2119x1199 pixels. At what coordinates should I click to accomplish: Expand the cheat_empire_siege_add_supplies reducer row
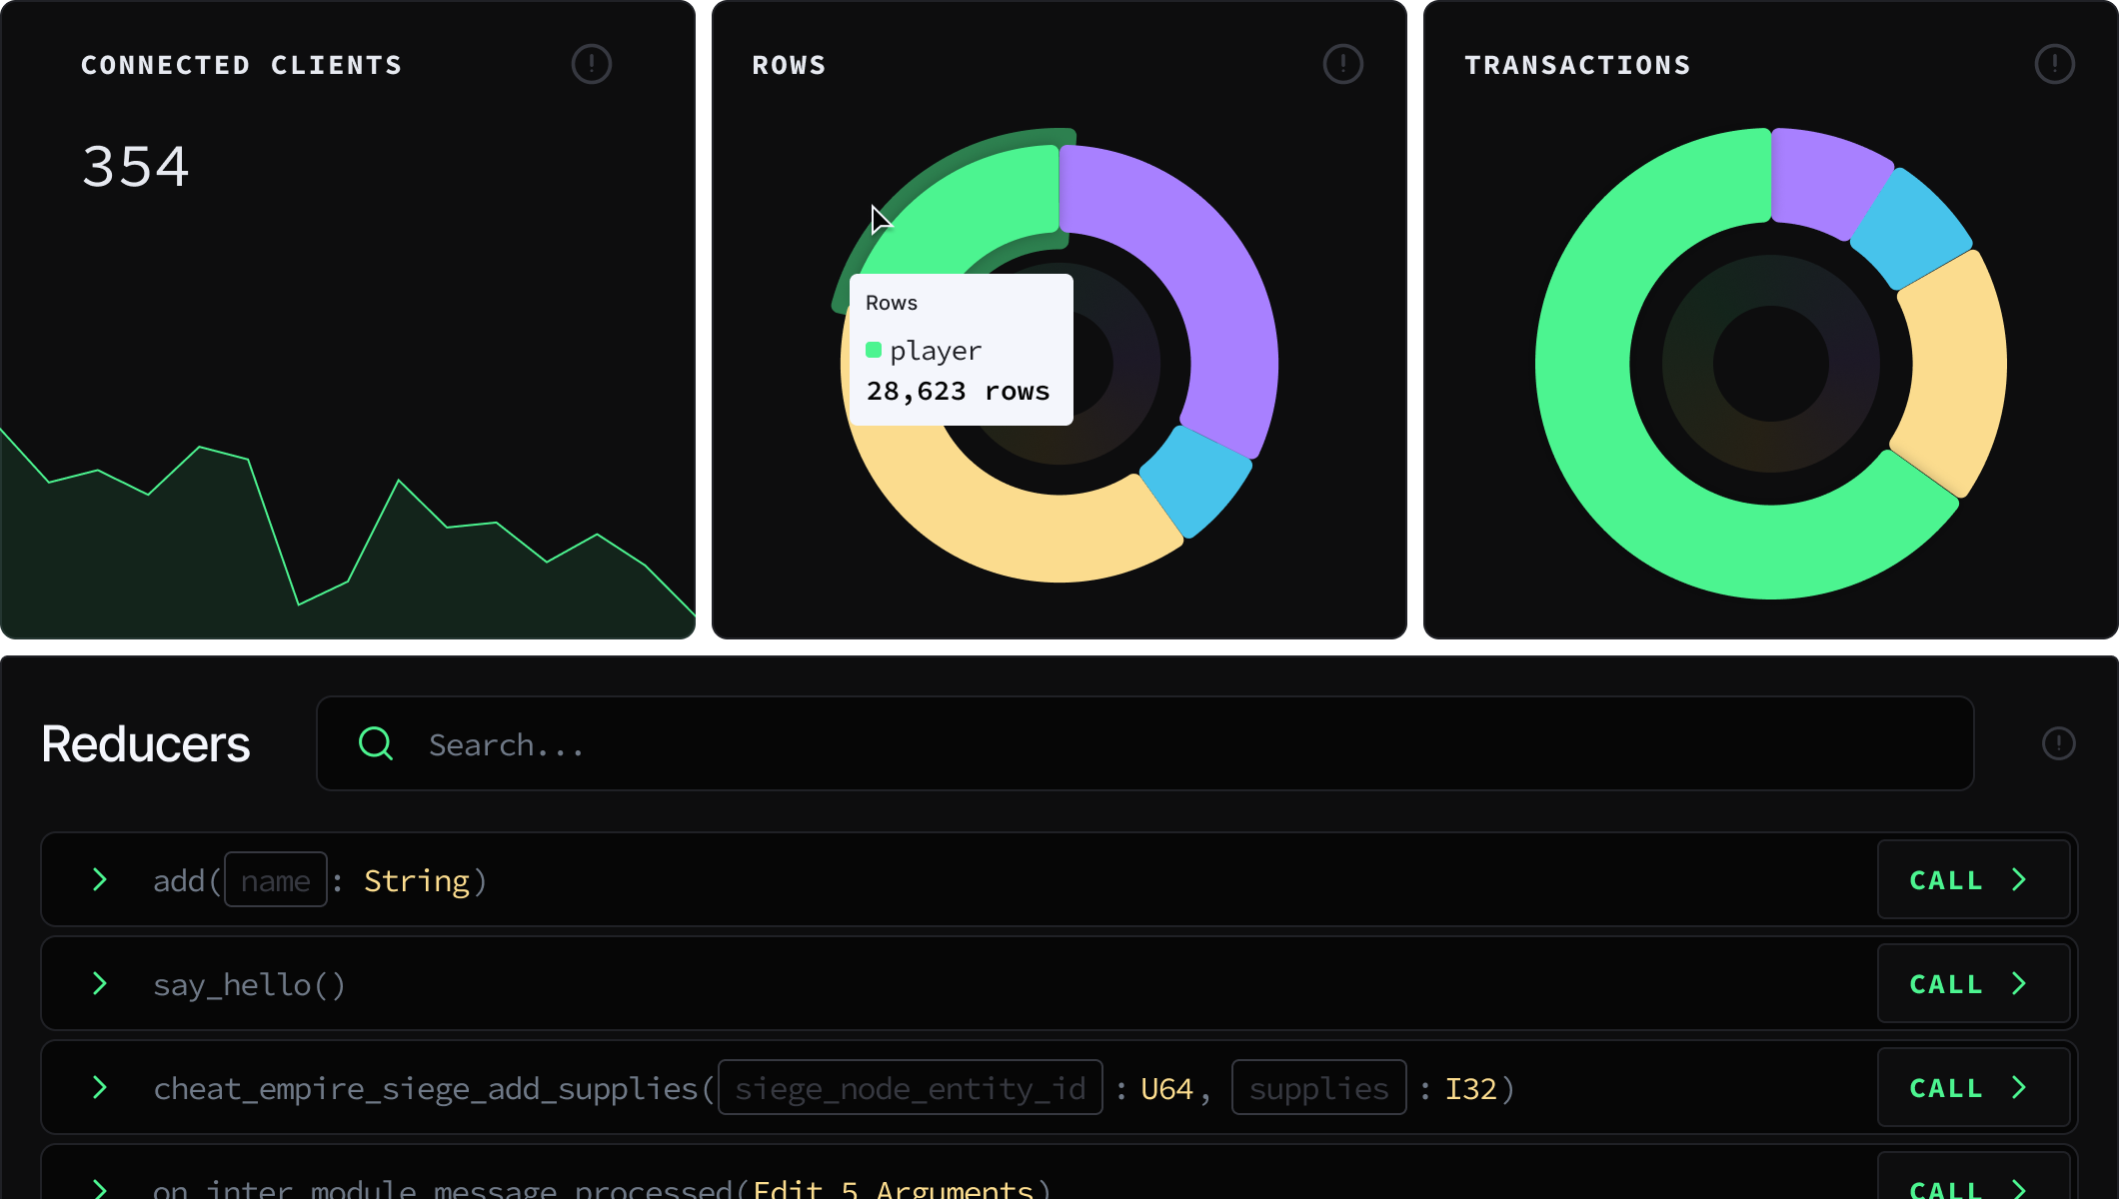click(99, 1088)
